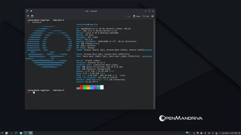Open the application launcher in the taskbar
Image resolution: width=241 pixels, height=135 pixels.
2,133
